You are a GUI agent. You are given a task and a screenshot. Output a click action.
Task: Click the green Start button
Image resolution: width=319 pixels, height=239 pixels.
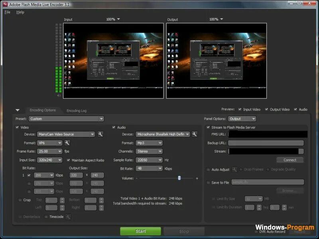141,231
